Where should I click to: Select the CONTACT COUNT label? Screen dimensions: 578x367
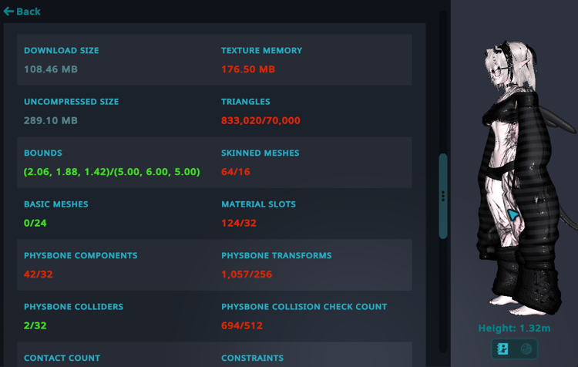tap(62, 359)
